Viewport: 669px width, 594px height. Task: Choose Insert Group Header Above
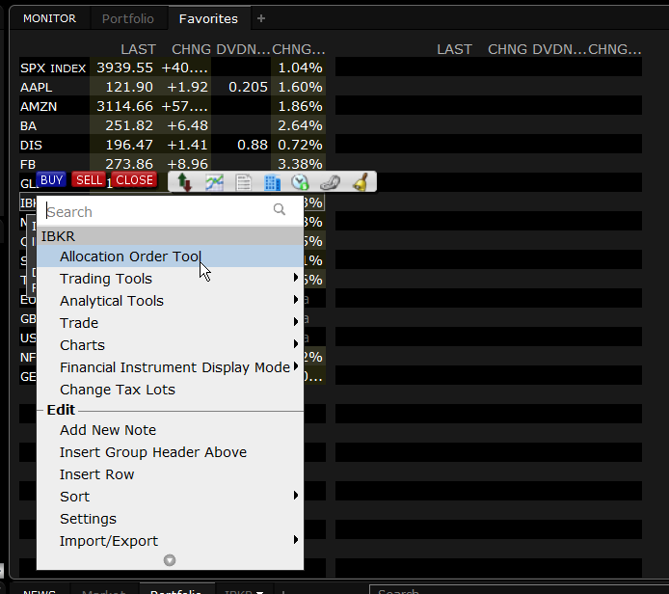pos(170,452)
